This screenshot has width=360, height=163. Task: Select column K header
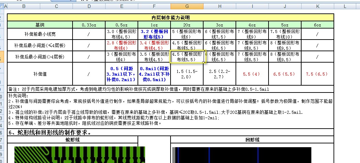[x=317, y=7]
